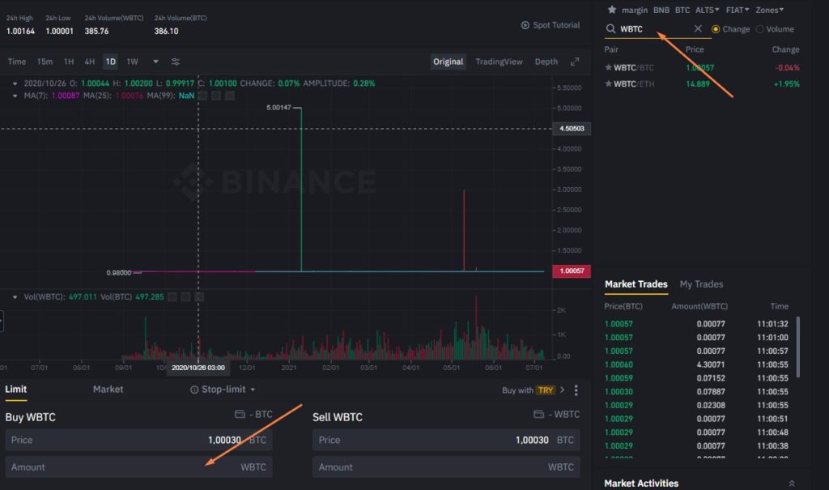Expand the ALTS market dropdown

pyautogui.click(x=708, y=10)
